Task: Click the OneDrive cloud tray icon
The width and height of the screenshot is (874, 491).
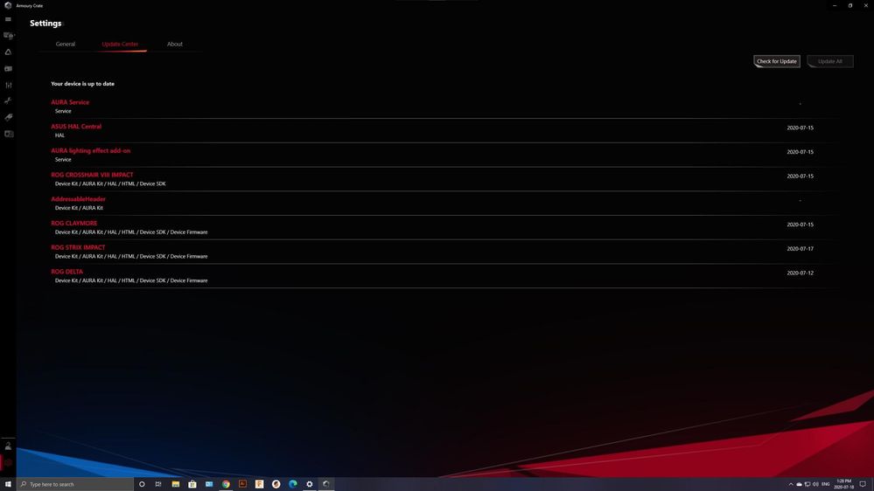Action: 799,484
